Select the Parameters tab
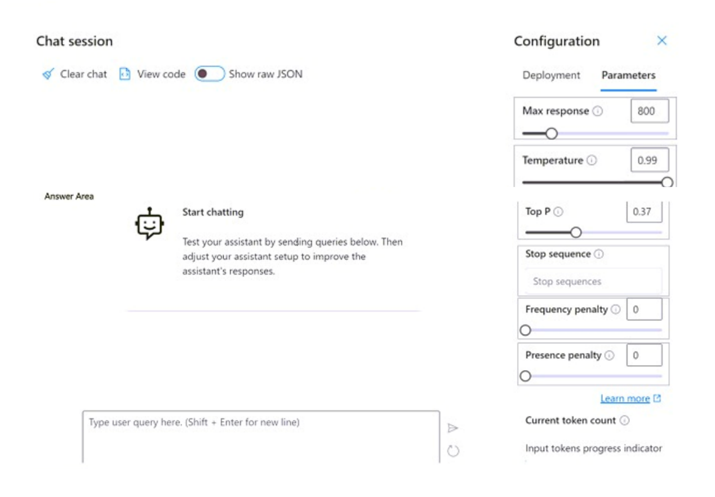Screen dimensions: 715x497 [x=628, y=75]
